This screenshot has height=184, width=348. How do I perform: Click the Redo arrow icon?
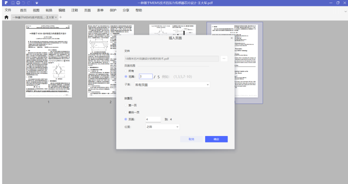pos(29,3)
